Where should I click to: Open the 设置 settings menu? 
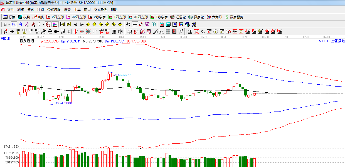coord(67,10)
